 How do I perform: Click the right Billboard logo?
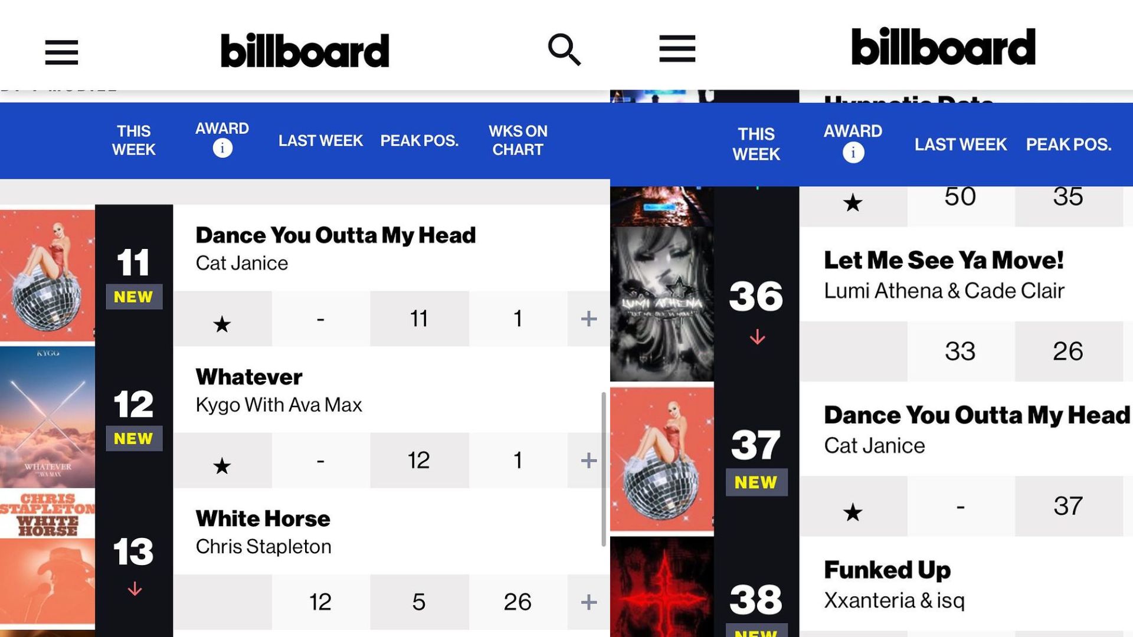(943, 47)
